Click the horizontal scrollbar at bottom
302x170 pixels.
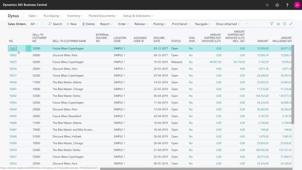click(x=196, y=169)
